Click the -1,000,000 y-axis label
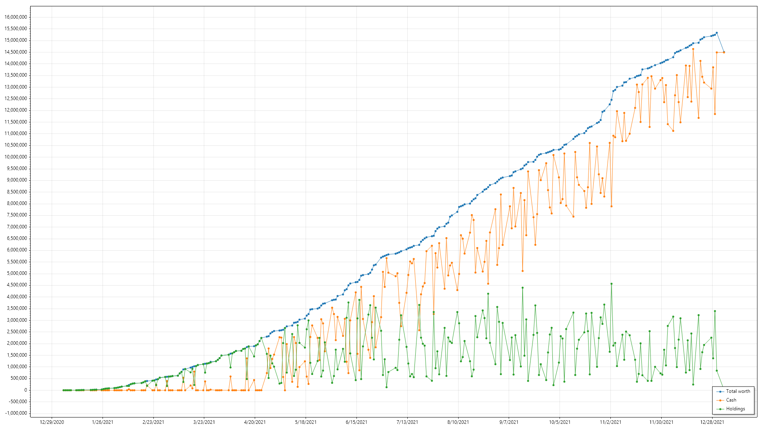Viewport: 763px width, 429px height. (16, 413)
